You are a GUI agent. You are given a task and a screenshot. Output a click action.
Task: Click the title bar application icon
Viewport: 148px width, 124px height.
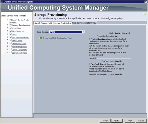(2, 2)
